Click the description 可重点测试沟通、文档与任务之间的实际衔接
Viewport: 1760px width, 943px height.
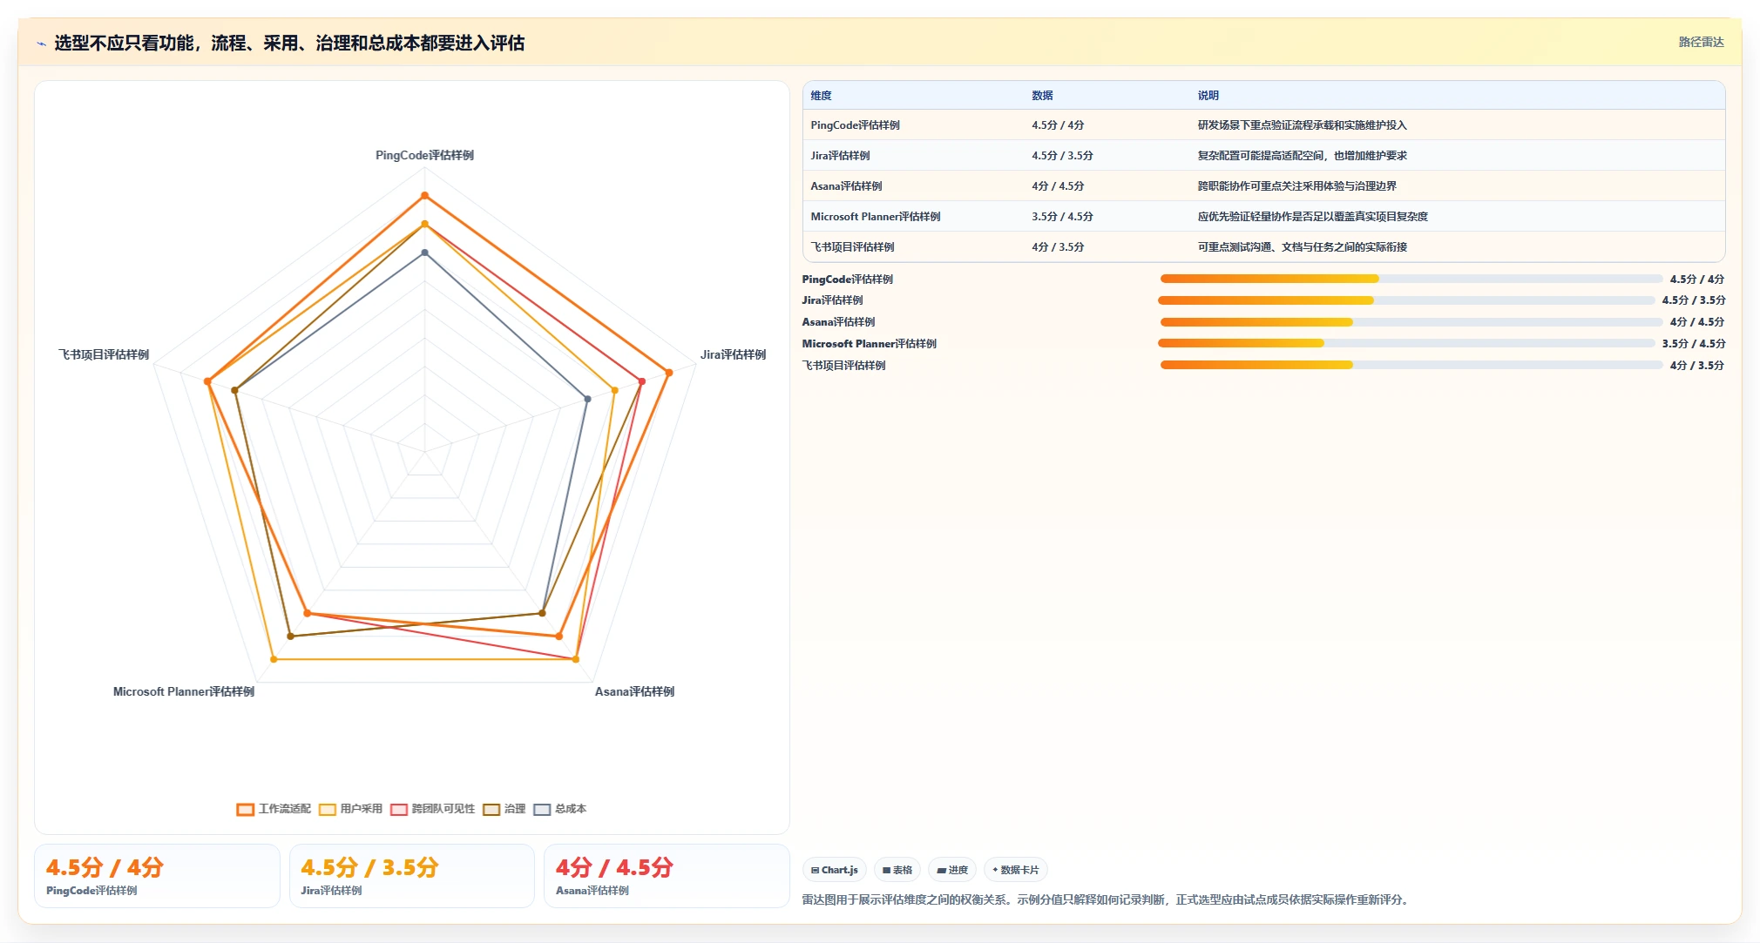tap(1302, 247)
